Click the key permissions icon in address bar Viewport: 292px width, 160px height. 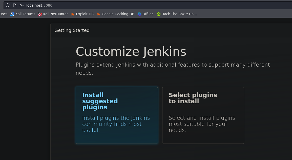[22, 5]
